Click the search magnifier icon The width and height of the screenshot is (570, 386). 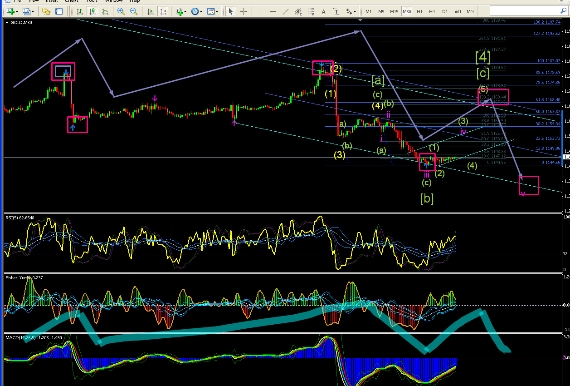(564, 10)
